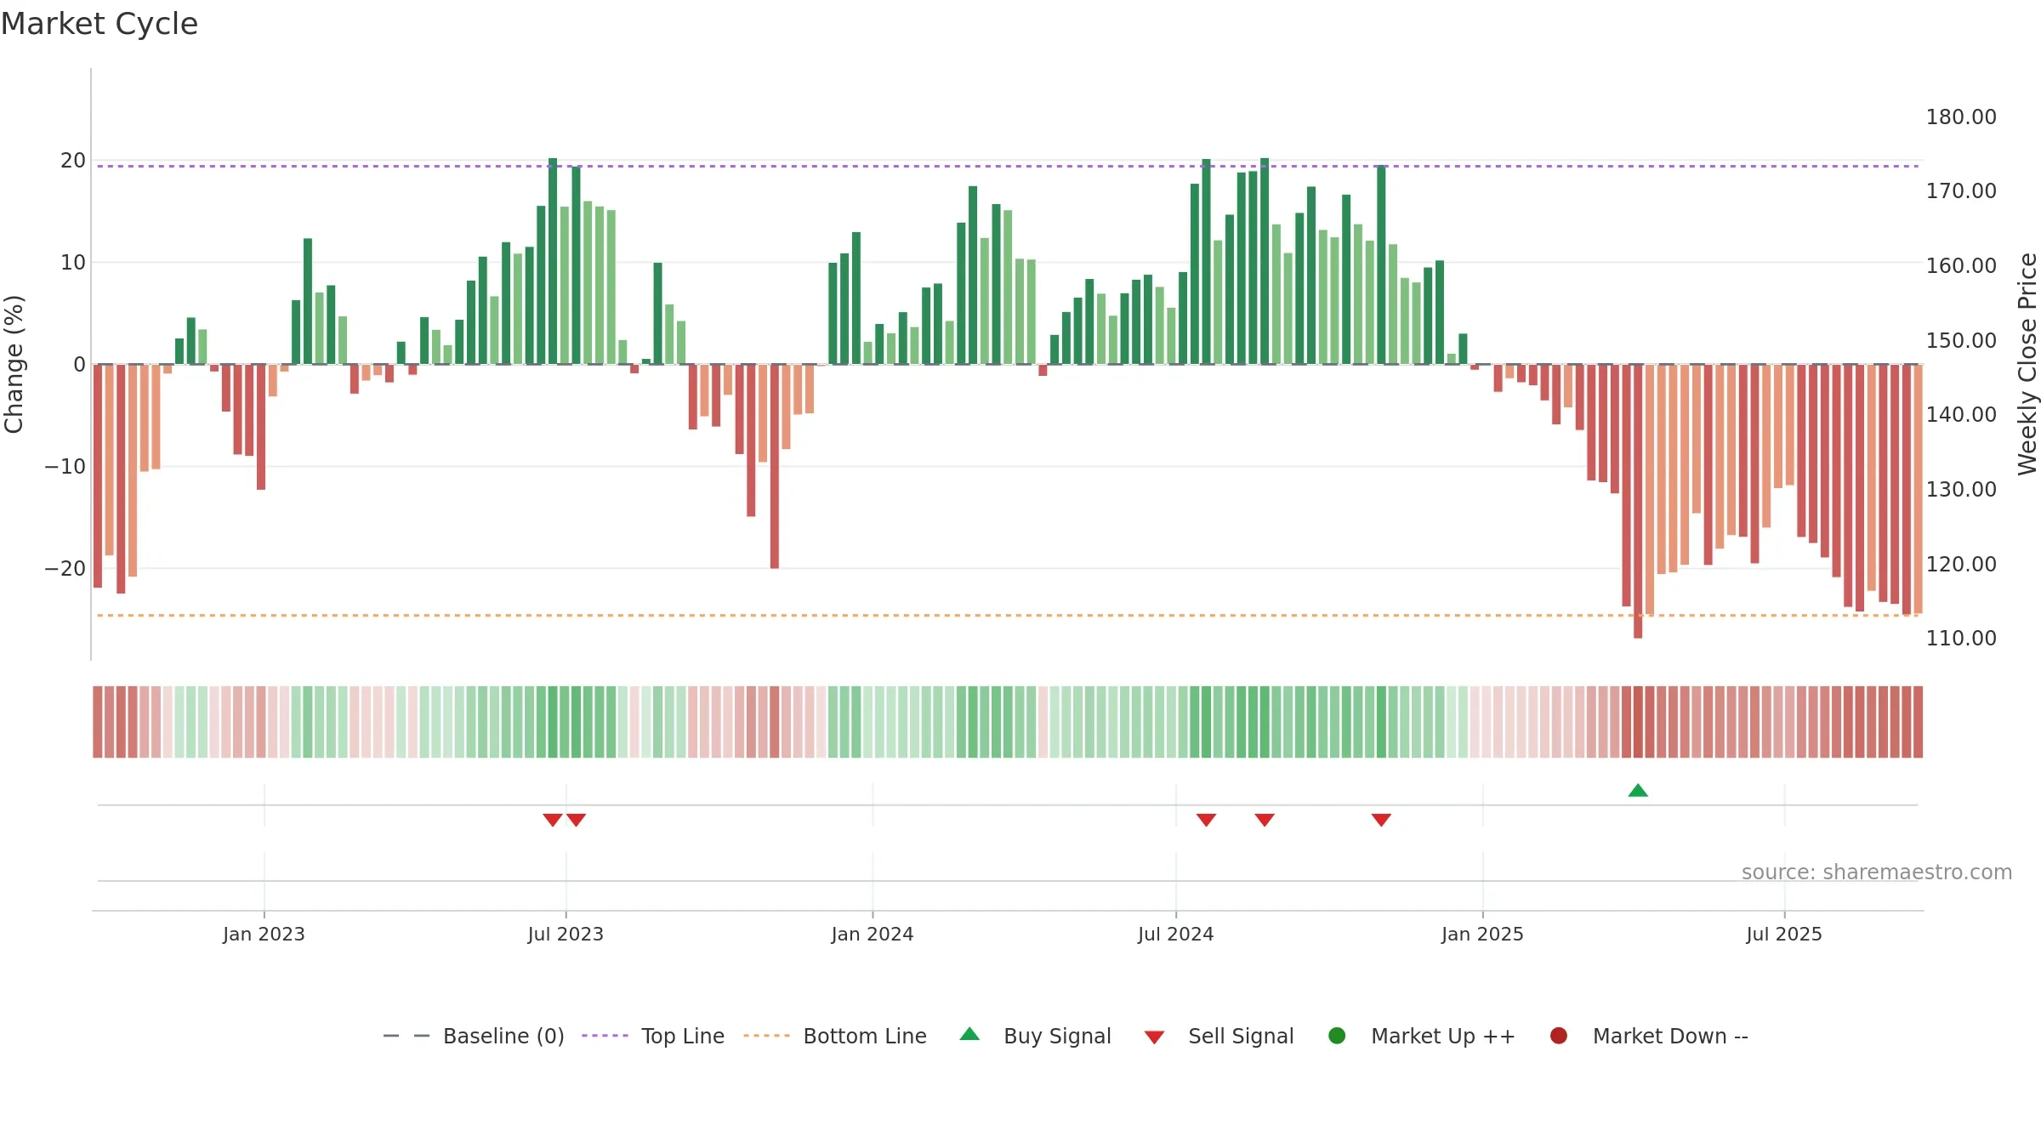Image resolution: width=2041 pixels, height=1148 pixels.
Task: Toggle the Top Line legend entry
Action: (653, 1036)
